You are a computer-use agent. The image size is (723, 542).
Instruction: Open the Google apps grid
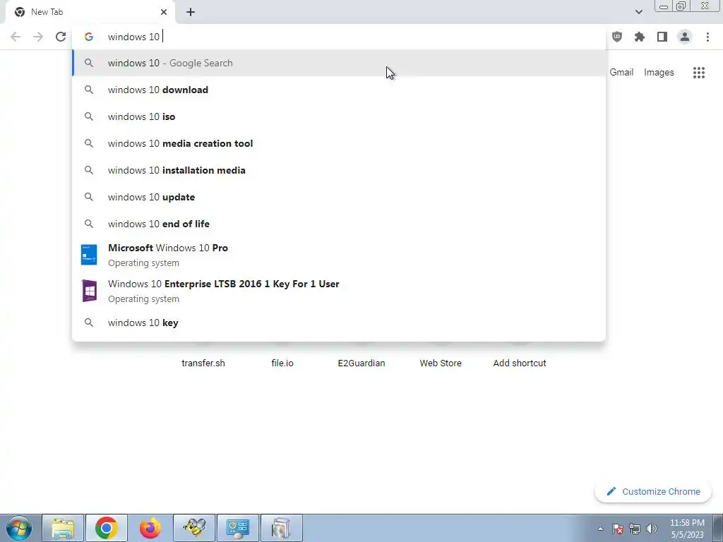tap(699, 73)
